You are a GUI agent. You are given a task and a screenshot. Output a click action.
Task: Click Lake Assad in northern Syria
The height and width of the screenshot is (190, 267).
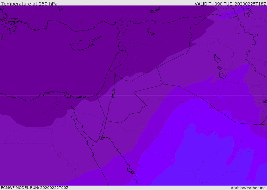point(151,32)
